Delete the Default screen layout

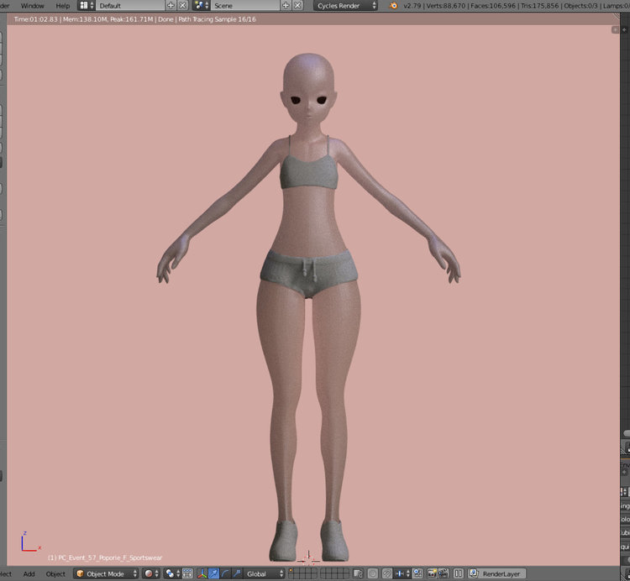click(183, 6)
